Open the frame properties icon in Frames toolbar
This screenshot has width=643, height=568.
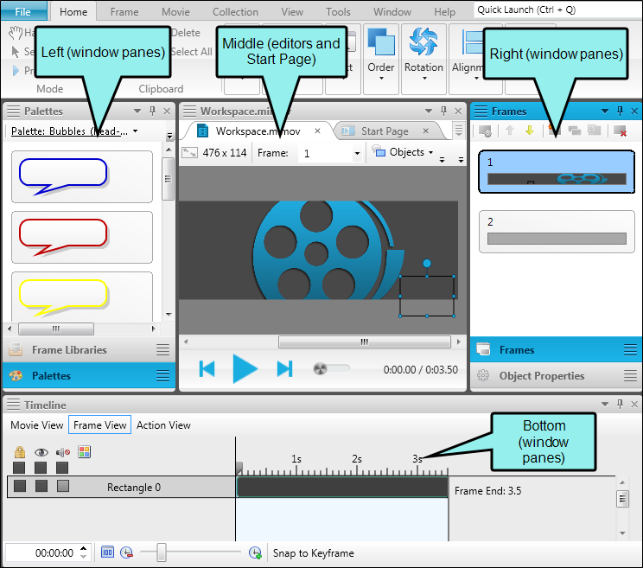[485, 131]
